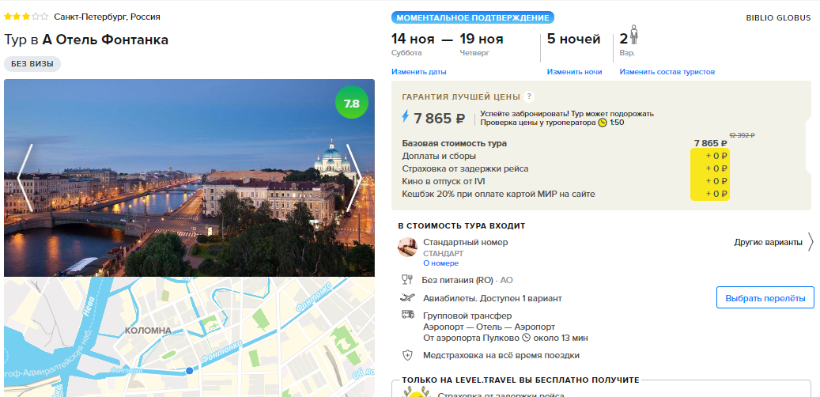
Task: Click the '14 ноя' departure date
Action: point(413,40)
